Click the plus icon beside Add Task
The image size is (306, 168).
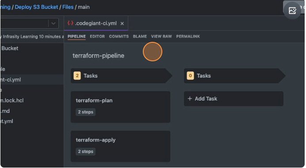pyautogui.click(x=190, y=99)
